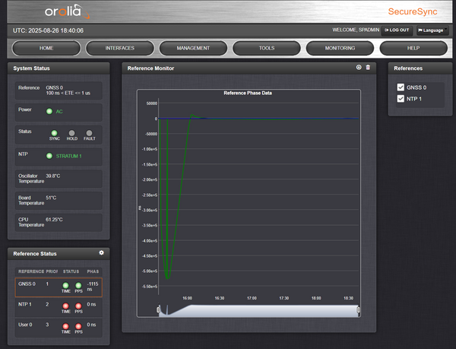Click the chart range overview strip
456x349 pixels.
258,310
